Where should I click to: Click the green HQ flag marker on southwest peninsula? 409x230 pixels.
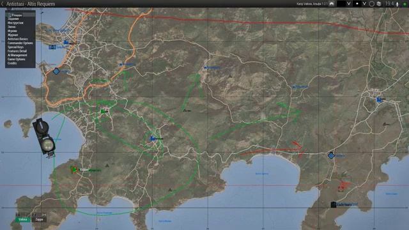[x=74, y=170]
